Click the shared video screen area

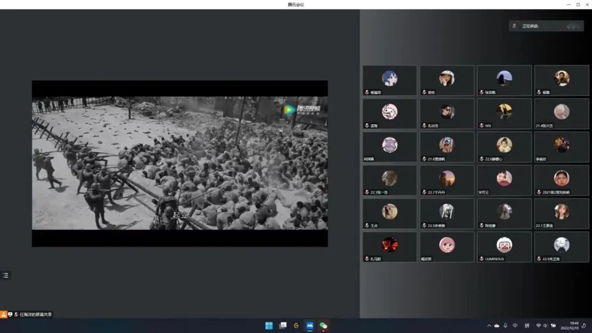180,163
